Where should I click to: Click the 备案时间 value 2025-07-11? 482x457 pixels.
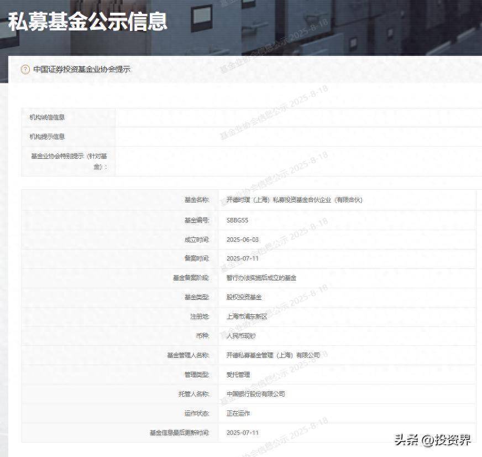(x=242, y=258)
